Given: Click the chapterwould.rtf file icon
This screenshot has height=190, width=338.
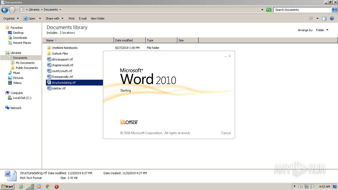Looking at the screenshot, I should 49,65.
